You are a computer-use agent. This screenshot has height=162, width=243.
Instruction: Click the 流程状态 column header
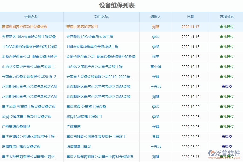[226, 16]
